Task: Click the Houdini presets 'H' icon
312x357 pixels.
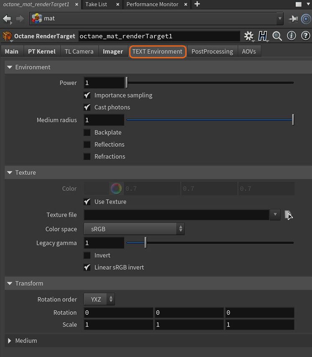Action: (x=263, y=36)
